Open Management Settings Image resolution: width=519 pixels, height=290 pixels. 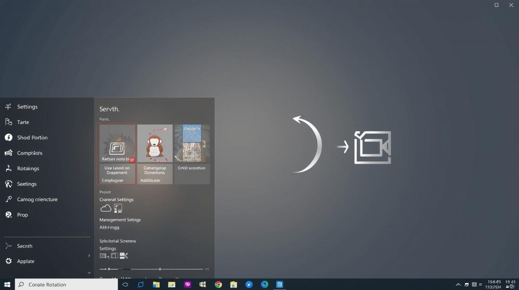click(120, 220)
